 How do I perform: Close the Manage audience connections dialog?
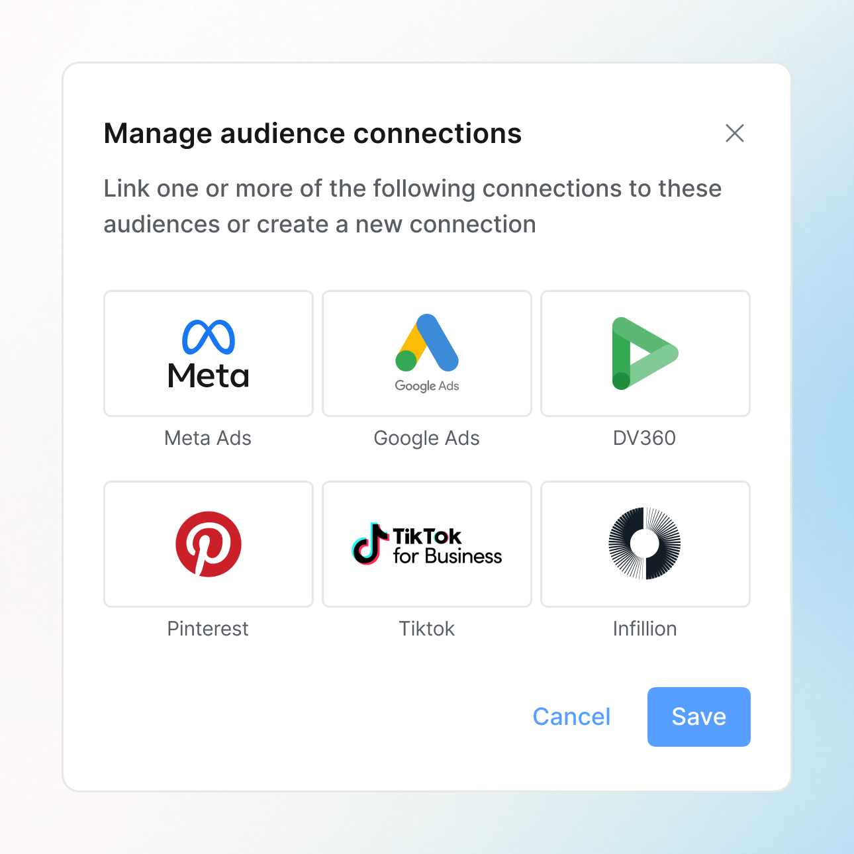734,133
